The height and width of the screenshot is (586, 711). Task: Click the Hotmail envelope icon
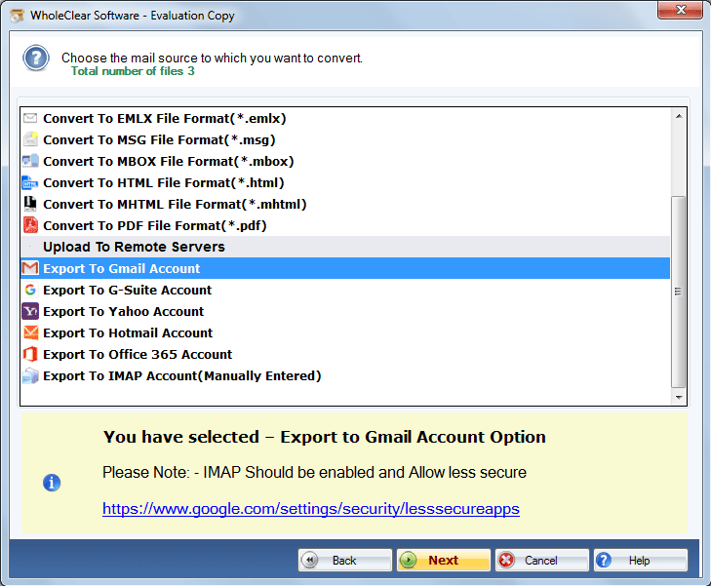pyautogui.click(x=30, y=332)
